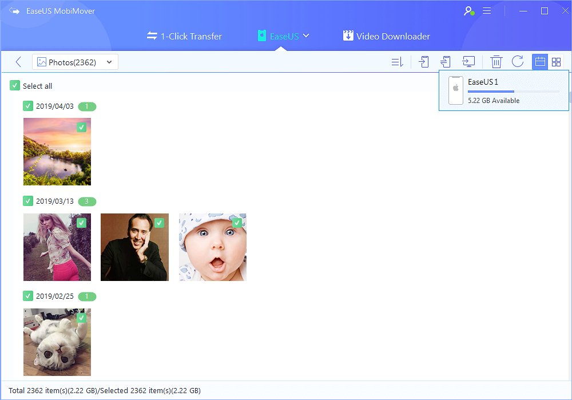Click the count badge for 2019/02/25

(87, 296)
